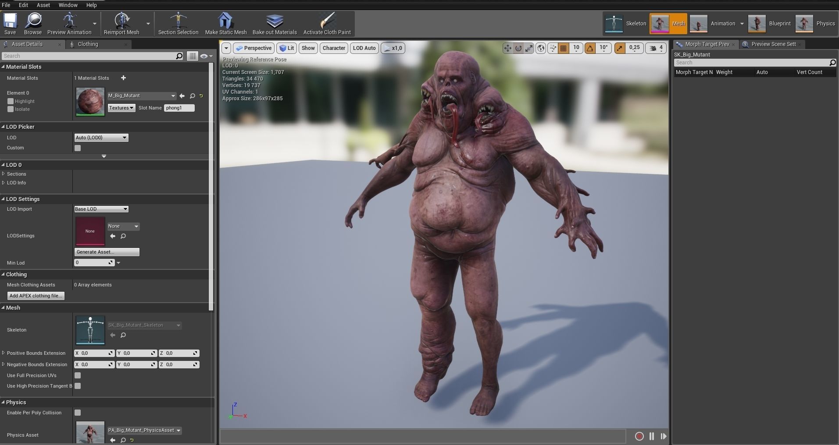Image resolution: width=839 pixels, height=445 pixels.
Task: Open LOD Auto viewport button
Action: pyautogui.click(x=364, y=48)
